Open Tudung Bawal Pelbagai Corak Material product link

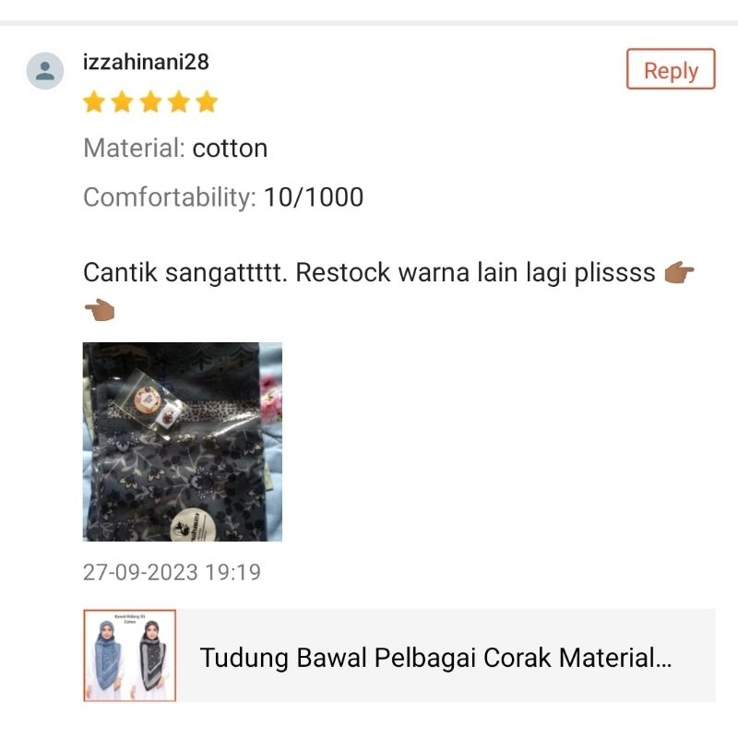point(435,658)
